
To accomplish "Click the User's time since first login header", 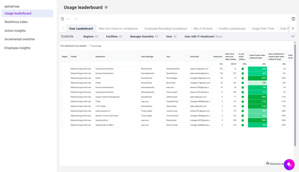I will point(231,56).
